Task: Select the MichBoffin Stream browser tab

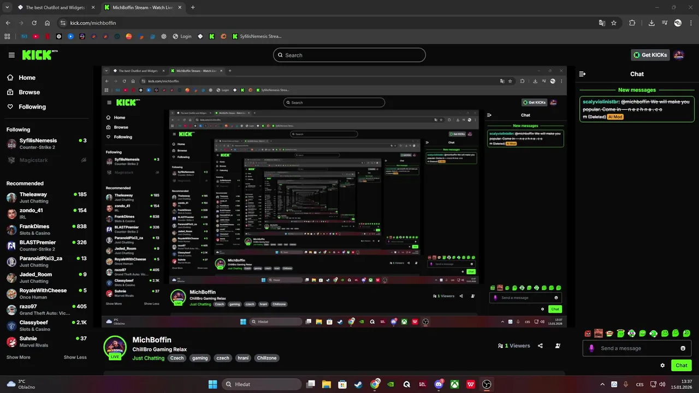Action: click(x=142, y=8)
